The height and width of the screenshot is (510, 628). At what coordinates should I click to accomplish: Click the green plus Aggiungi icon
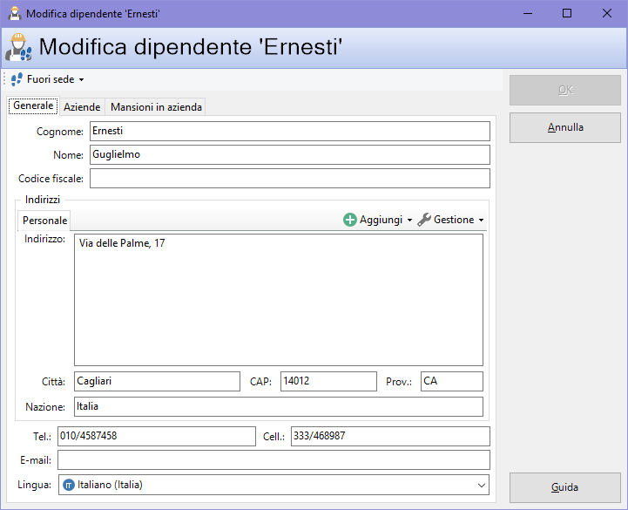[350, 220]
